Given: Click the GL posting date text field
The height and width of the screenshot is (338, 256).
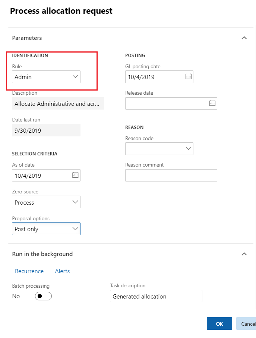Looking at the screenshot, I should coord(154,77).
